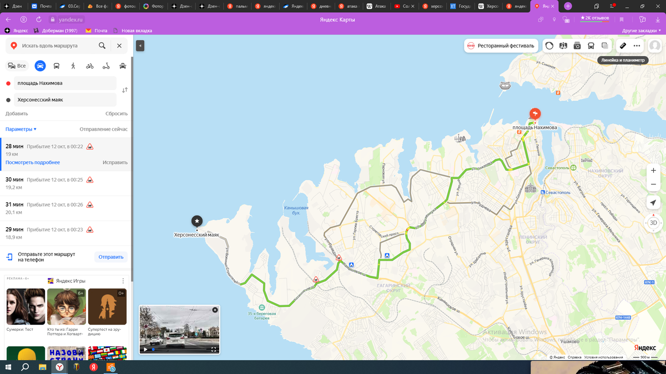Switch to 3D map view
666x374 pixels.
click(x=653, y=223)
